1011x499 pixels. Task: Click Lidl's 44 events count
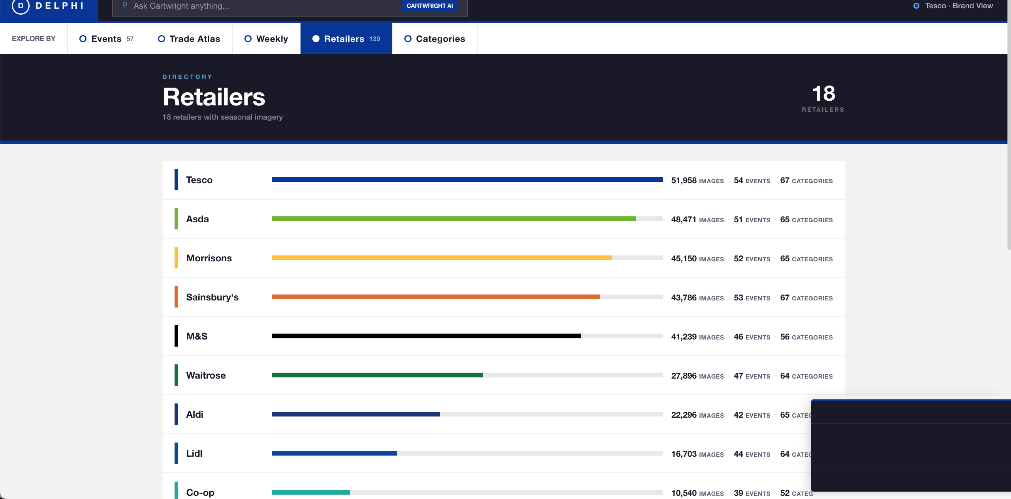[752, 454]
